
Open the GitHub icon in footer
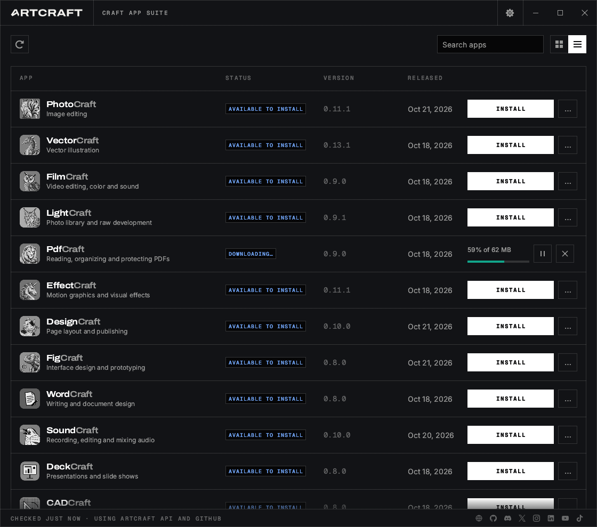(x=494, y=518)
